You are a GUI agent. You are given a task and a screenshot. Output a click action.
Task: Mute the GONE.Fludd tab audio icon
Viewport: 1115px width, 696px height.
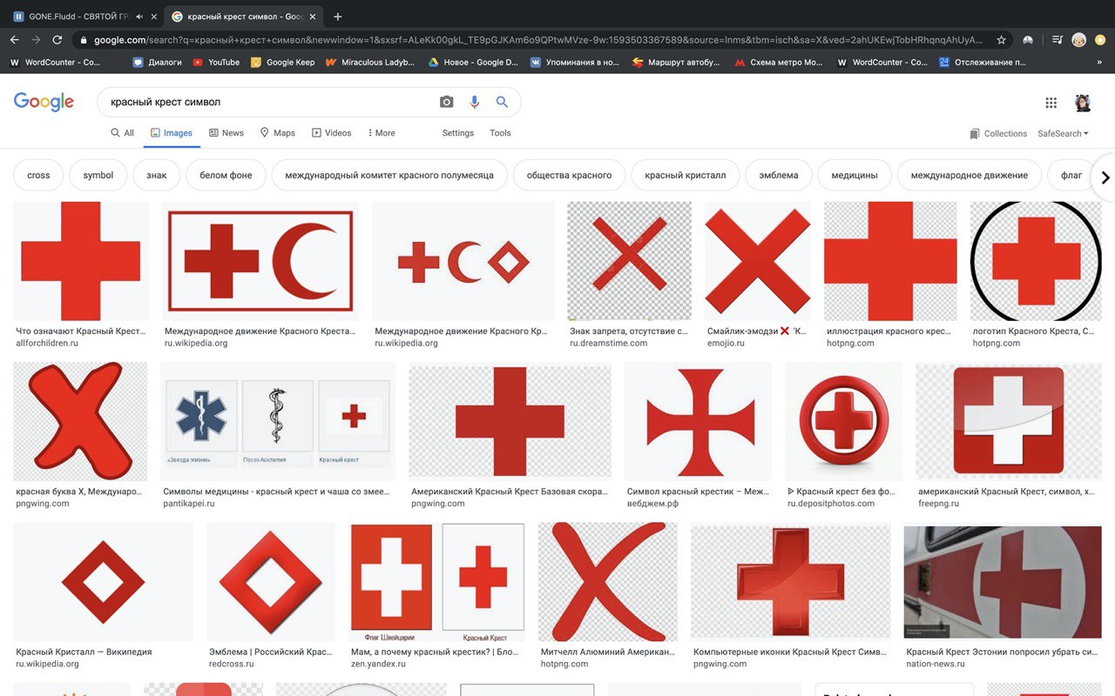coord(139,17)
